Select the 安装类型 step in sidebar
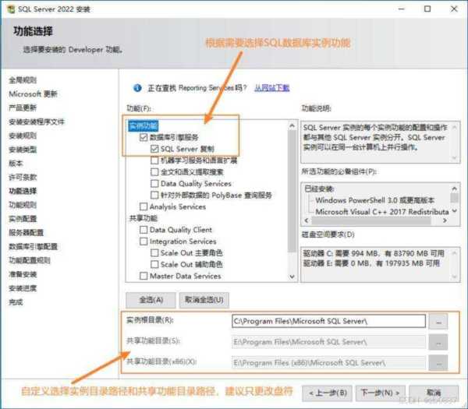468x409 pixels. pyautogui.click(x=23, y=150)
